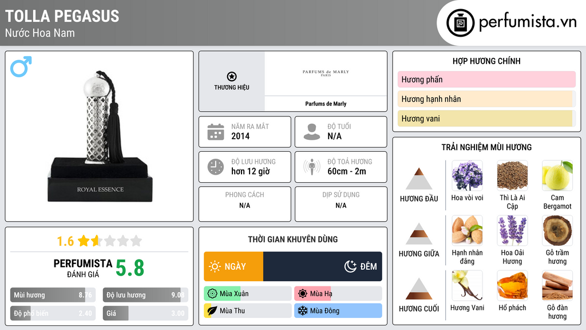Click the male gender symbol icon

click(x=21, y=67)
